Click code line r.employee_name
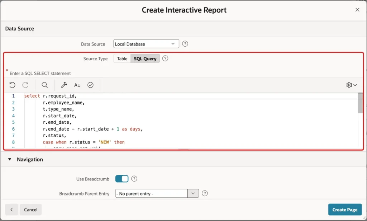 coord(64,103)
